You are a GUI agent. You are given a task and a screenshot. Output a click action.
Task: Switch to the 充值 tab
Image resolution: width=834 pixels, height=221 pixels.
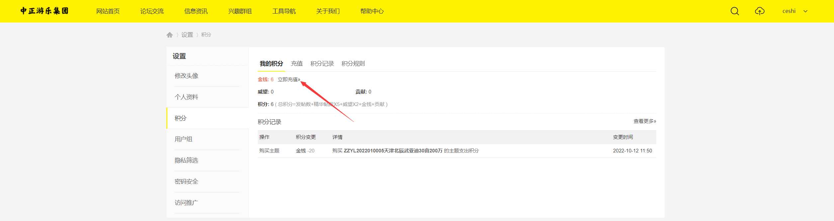(297, 64)
